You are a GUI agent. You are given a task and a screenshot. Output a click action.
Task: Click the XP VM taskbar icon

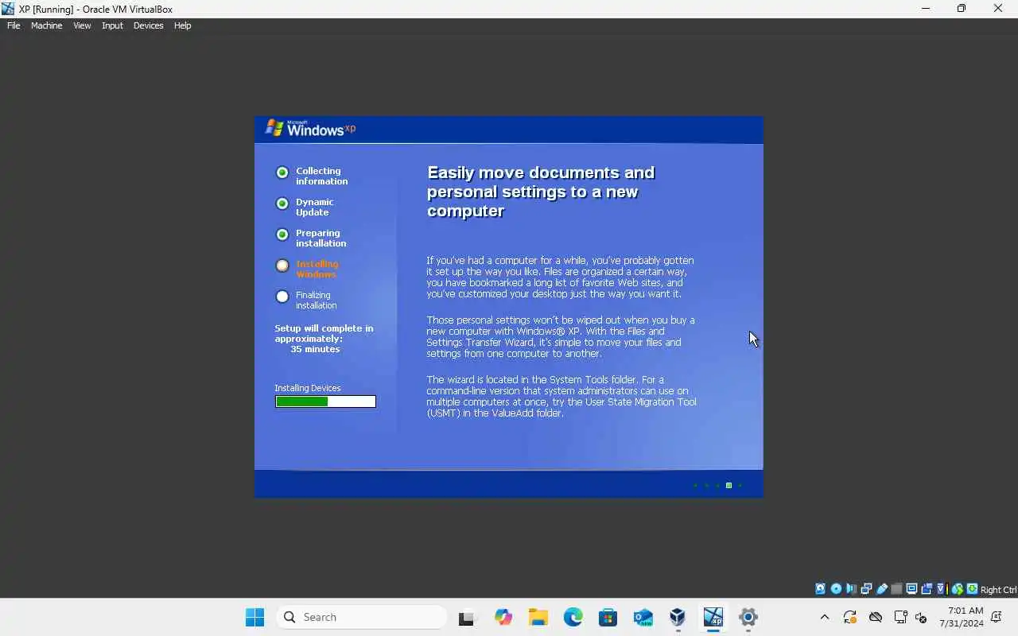coord(713,617)
